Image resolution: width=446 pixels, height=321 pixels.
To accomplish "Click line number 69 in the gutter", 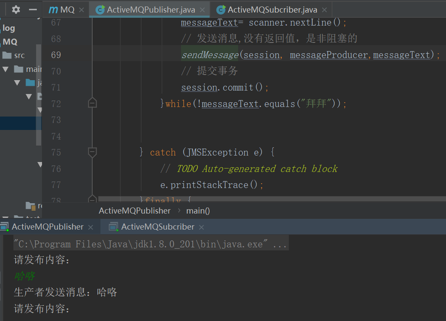I will pyautogui.click(x=56, y=55).
